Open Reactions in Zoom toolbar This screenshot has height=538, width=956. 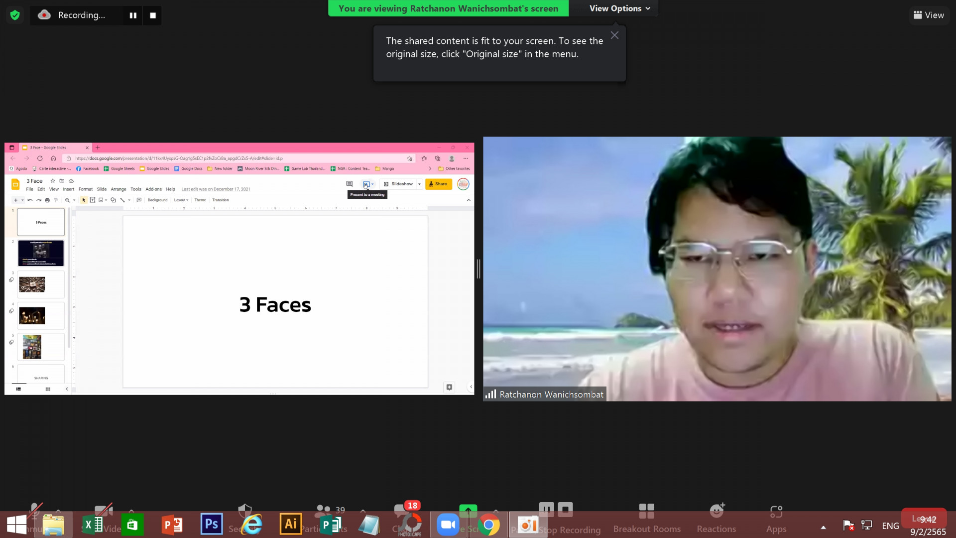(716, 519)
